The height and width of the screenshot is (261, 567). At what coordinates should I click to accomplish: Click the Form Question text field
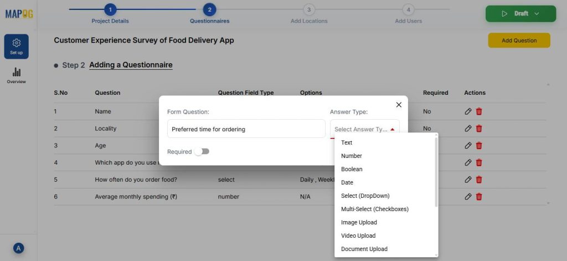(x=246, y=129)
